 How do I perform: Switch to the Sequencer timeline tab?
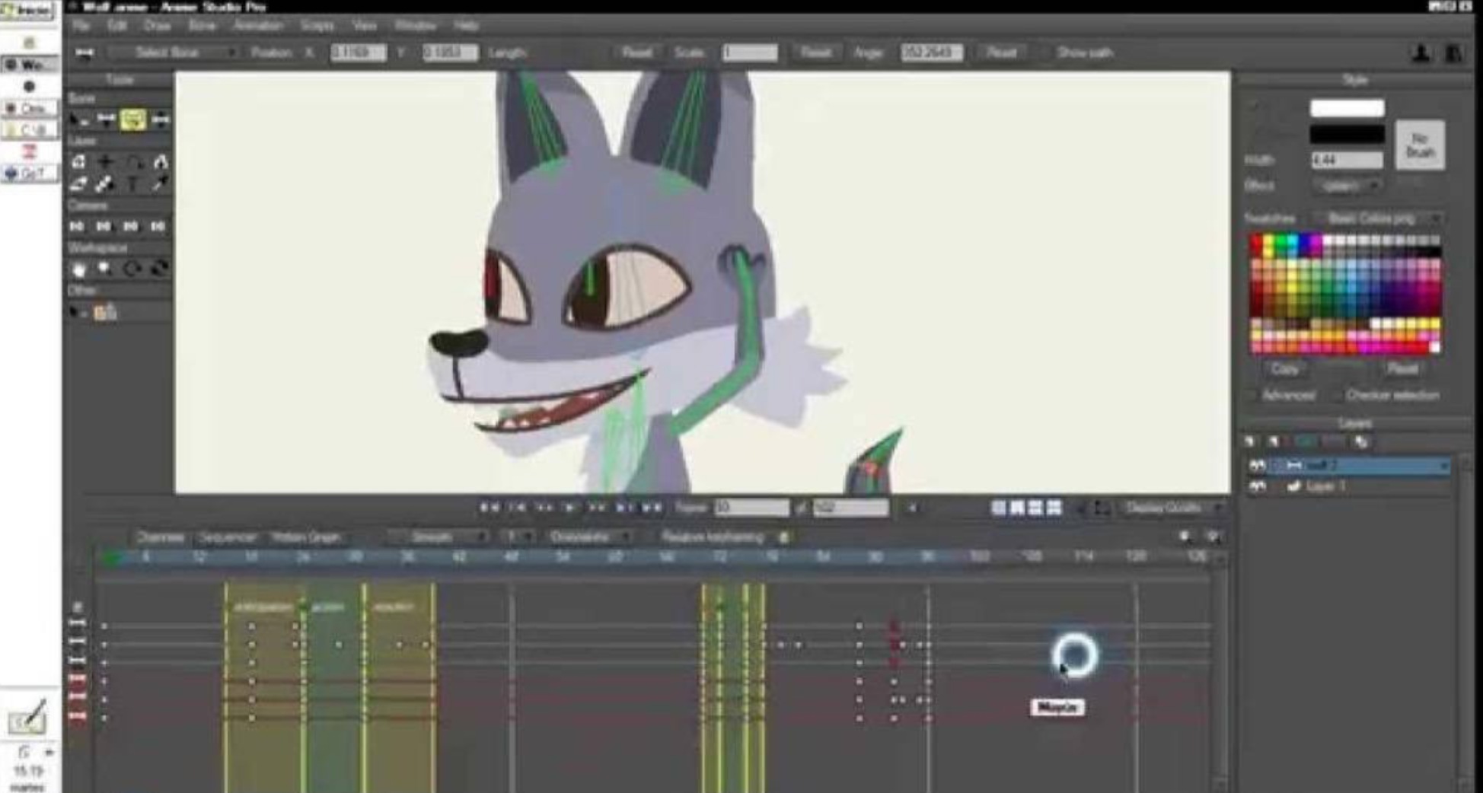pyautogui.click(x=228, y=537)
